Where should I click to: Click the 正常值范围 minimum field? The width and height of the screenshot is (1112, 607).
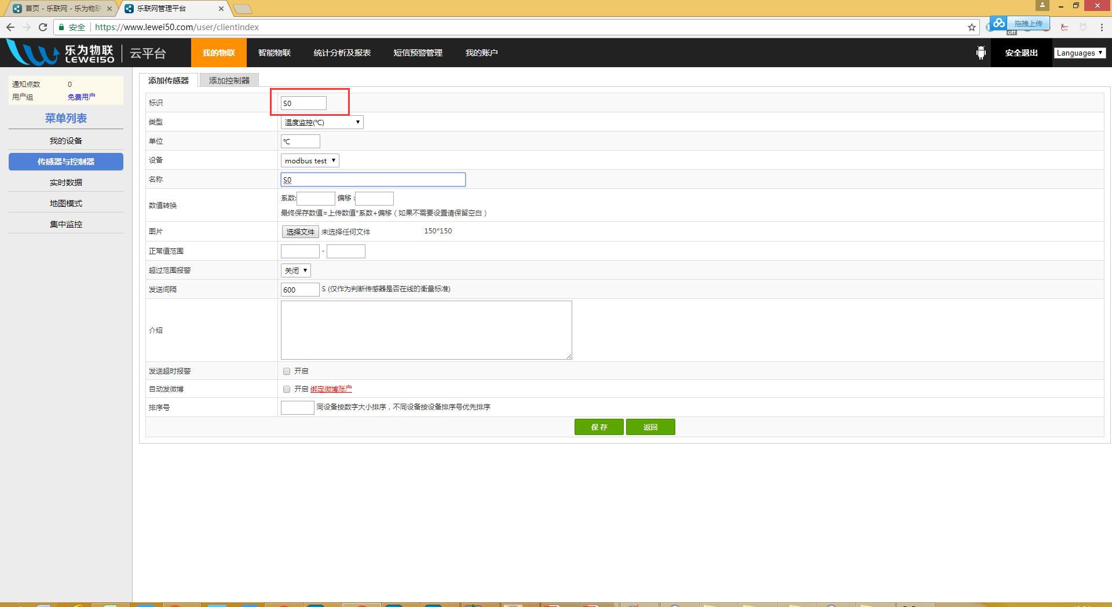300,251
